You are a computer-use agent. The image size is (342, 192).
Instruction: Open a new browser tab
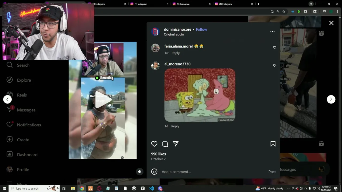[258, 4]
